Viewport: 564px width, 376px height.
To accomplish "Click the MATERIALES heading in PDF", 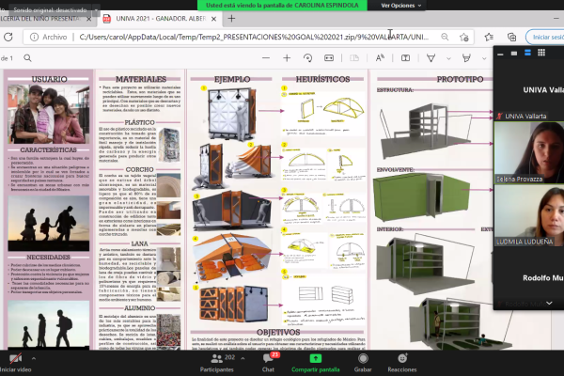I will [x=141, y=79].
